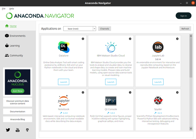Open the File menu
Image resolution: width=196 pixels, height=139 pixels.
coord(4,9)
